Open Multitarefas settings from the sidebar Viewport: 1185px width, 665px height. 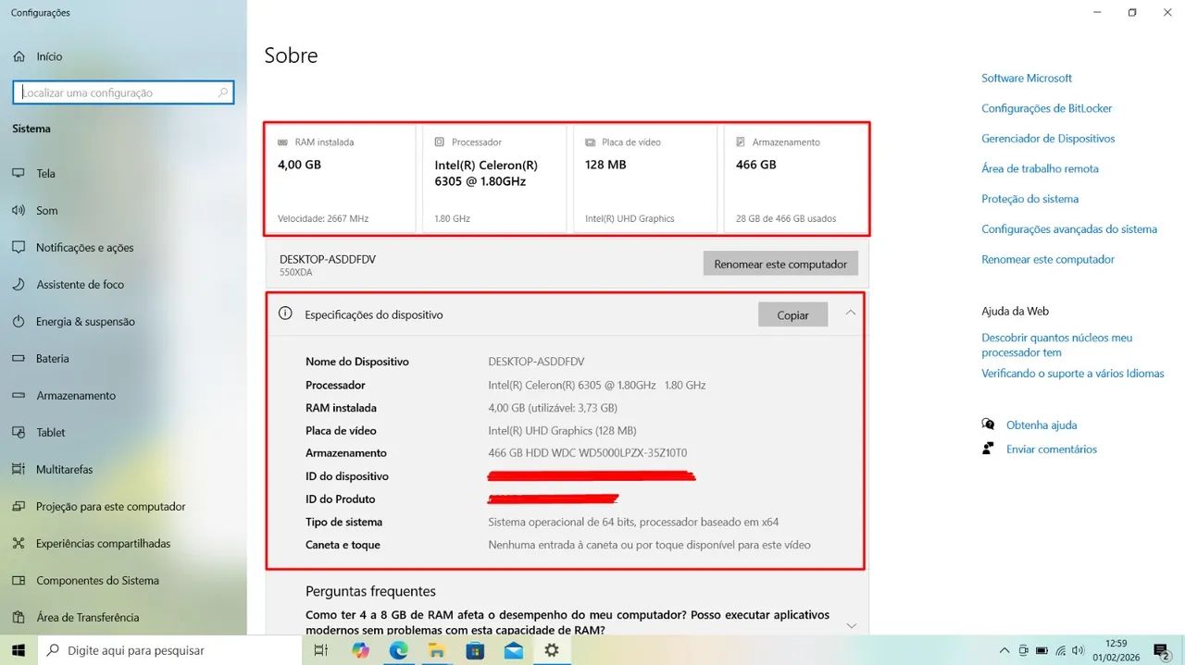pos(65,469)
